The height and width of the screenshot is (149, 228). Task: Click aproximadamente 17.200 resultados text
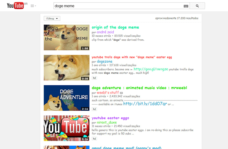point(177,18)
